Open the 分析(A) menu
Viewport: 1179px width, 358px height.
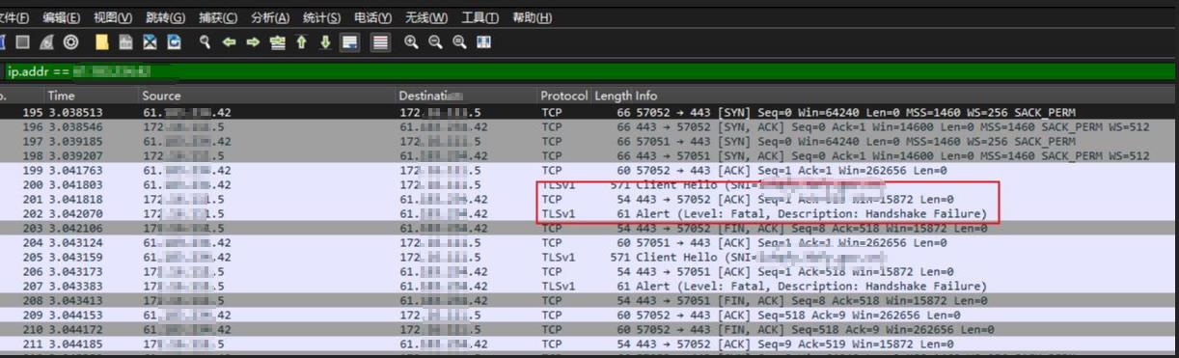tap(270, 18)
